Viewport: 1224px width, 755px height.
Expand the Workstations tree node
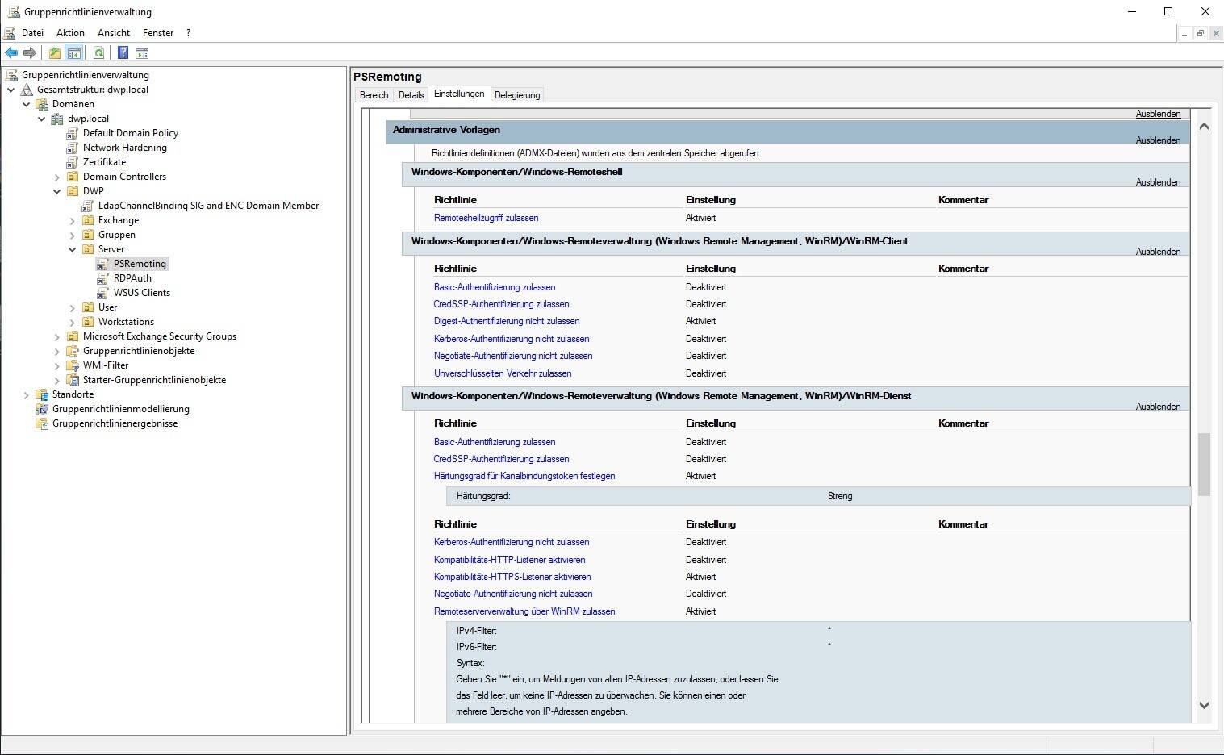tap(73, 322)
